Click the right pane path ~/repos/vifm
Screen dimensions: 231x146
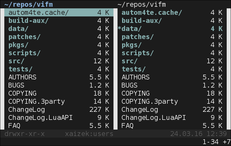coord(142,5)
